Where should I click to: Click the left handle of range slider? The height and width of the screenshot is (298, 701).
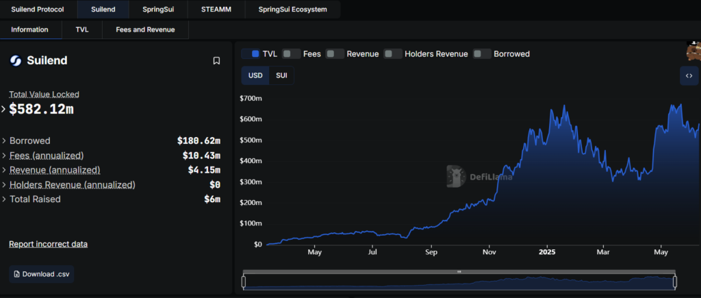(x=244, y=282)
